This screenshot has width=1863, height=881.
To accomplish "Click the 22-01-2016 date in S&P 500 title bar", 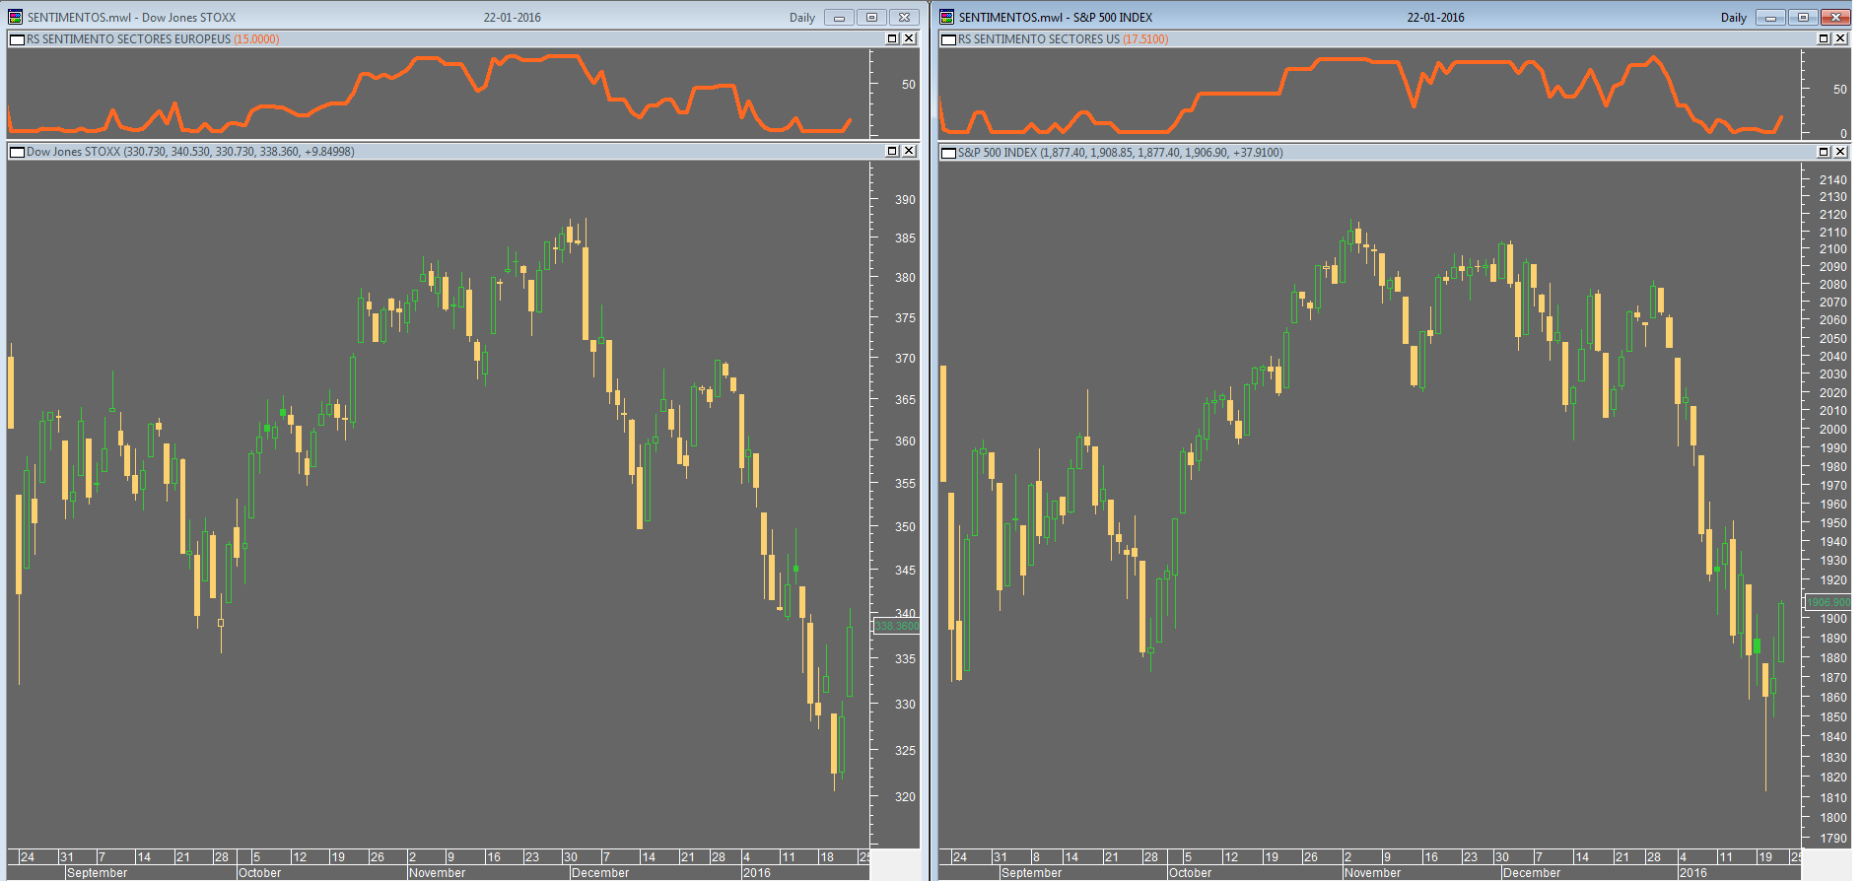I will click(x=1436, y=18).
